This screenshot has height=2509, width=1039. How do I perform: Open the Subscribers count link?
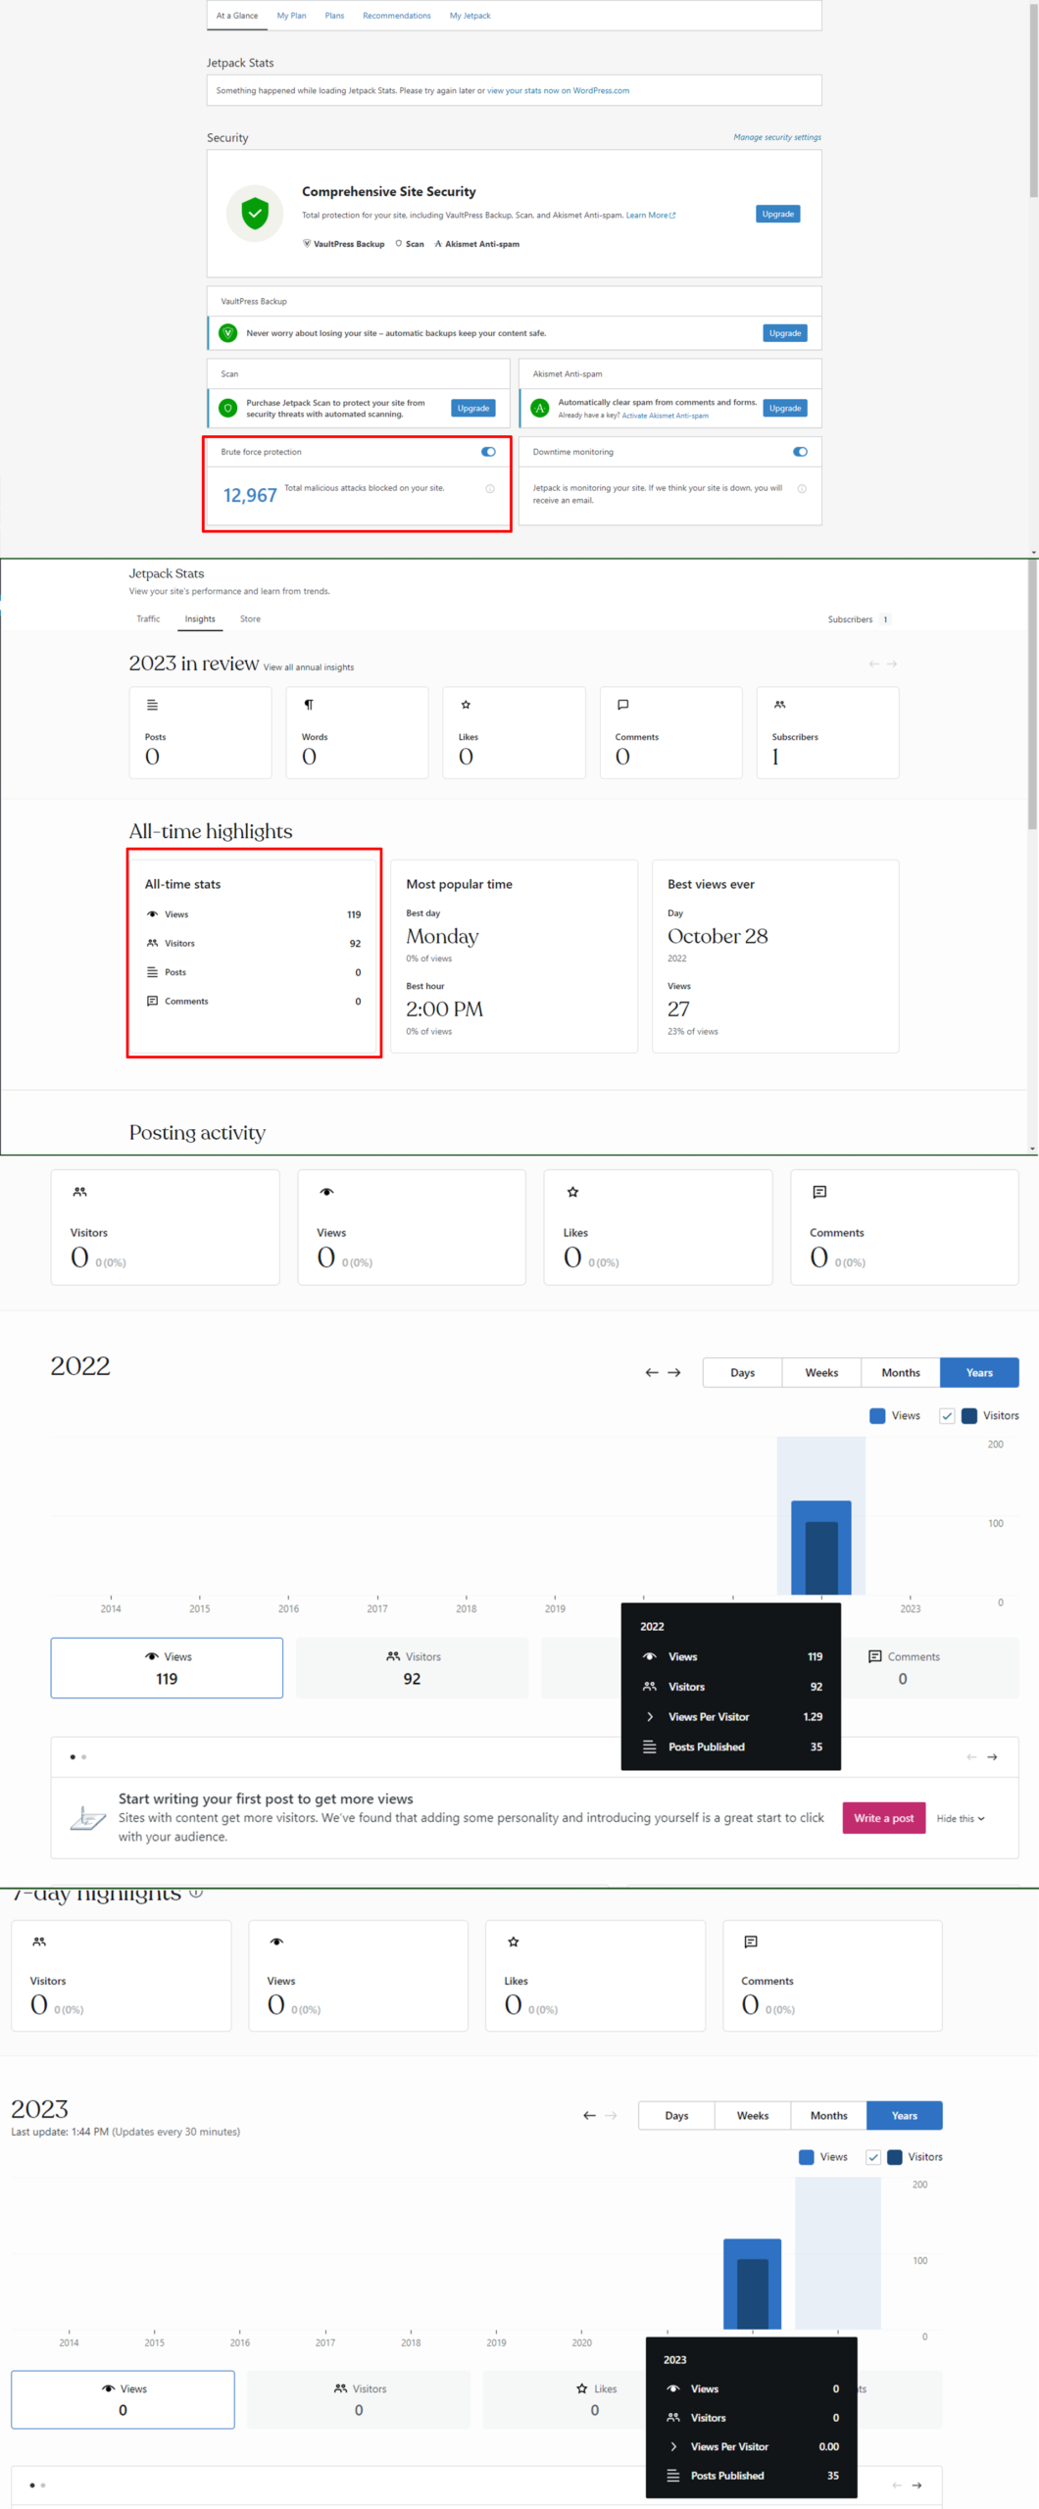(859, 619)
